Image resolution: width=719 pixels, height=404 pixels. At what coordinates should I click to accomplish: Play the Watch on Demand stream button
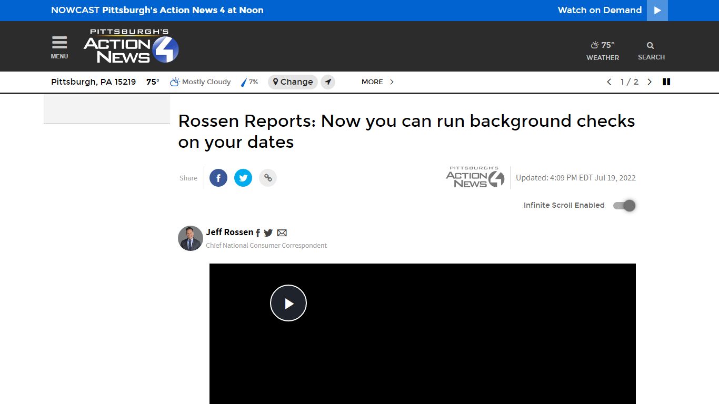[657, 11]
